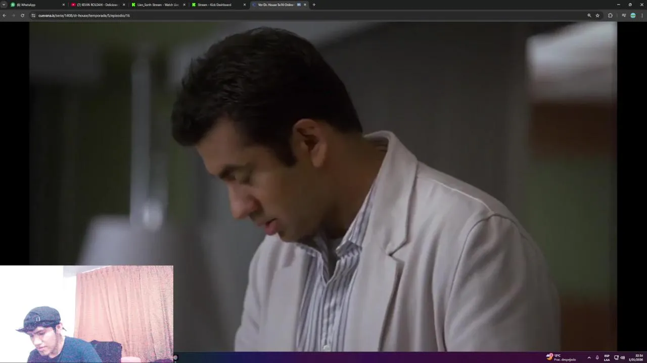The image size is (647, 363).
Task: View site information icon in address bar
Action: [x=33, y=16]
